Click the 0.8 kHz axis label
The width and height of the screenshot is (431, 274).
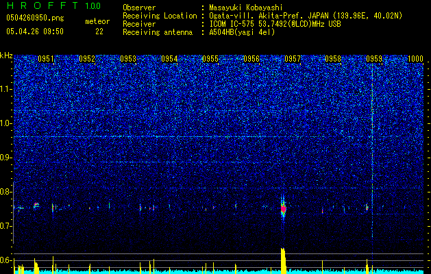(x=6, y=192)
